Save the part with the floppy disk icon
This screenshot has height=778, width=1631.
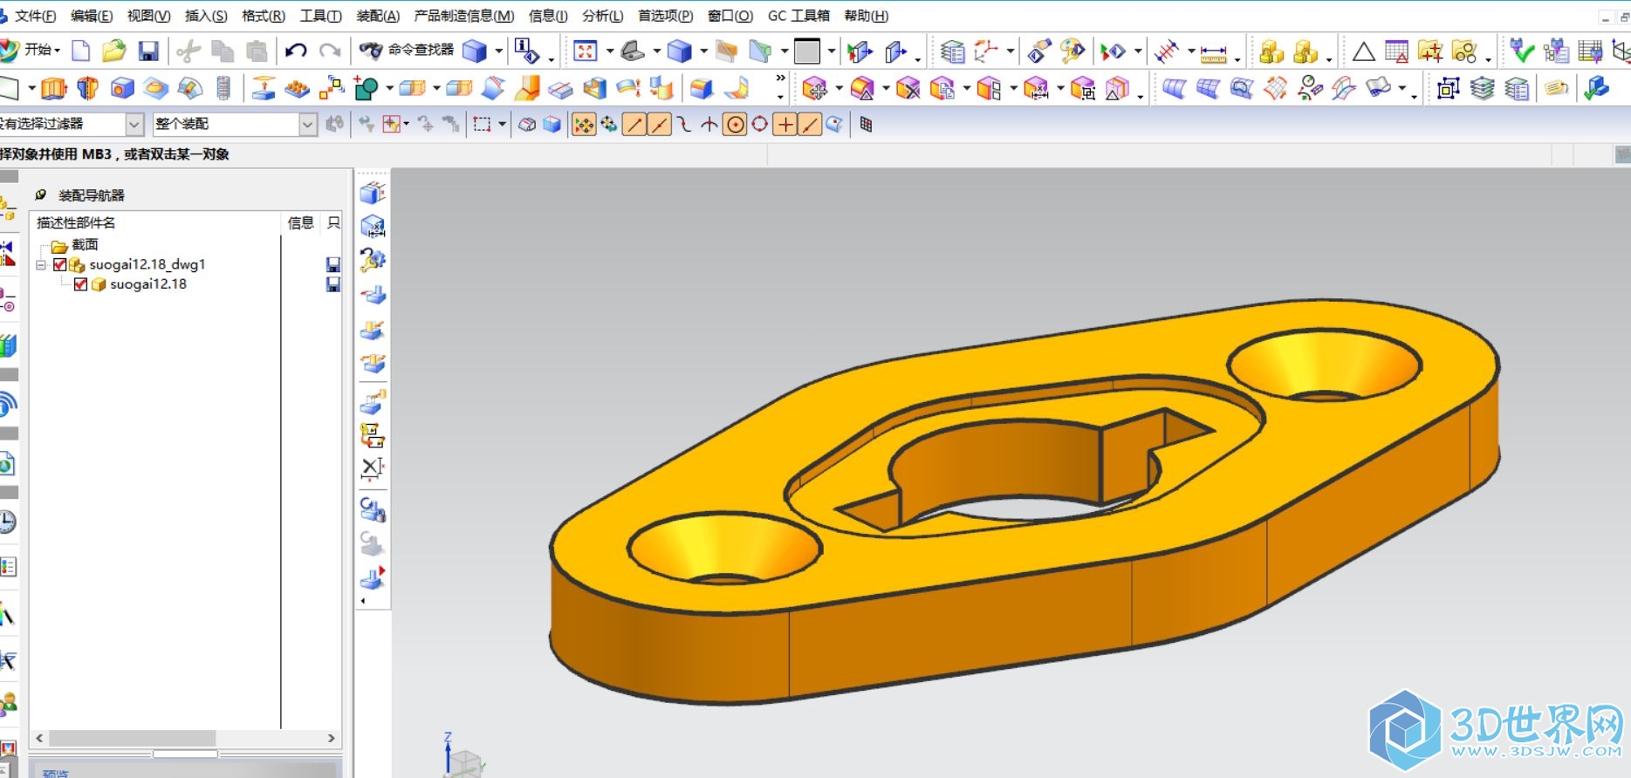coord(148,51)
